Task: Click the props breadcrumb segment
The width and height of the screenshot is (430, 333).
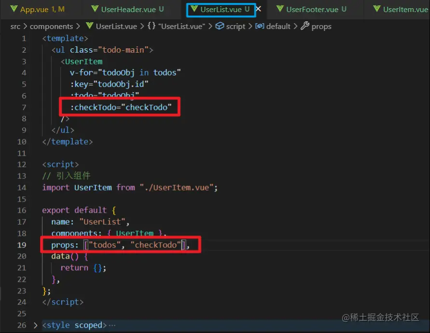Action: point(321,27)
